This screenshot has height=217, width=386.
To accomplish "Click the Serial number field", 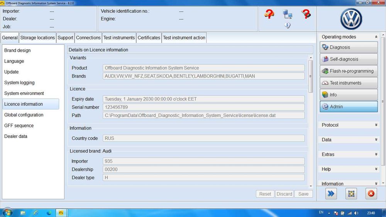I will coord(203,107).
